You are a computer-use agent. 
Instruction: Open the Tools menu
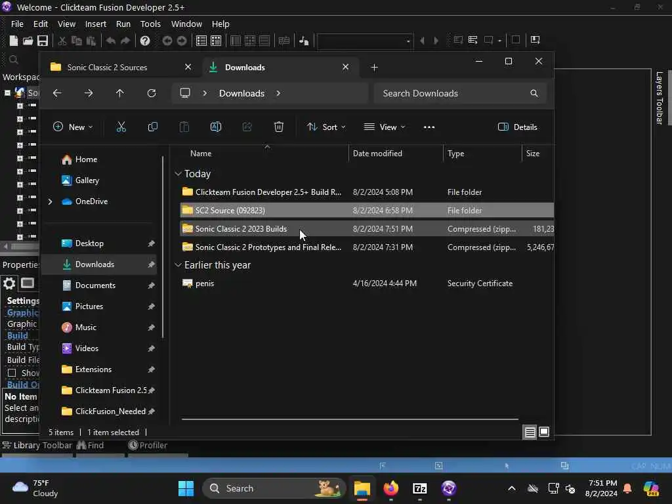pos(150,24)
